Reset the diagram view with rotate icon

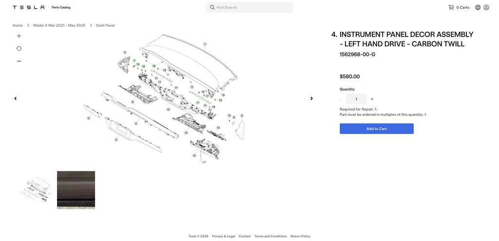[x=19, y=48]
